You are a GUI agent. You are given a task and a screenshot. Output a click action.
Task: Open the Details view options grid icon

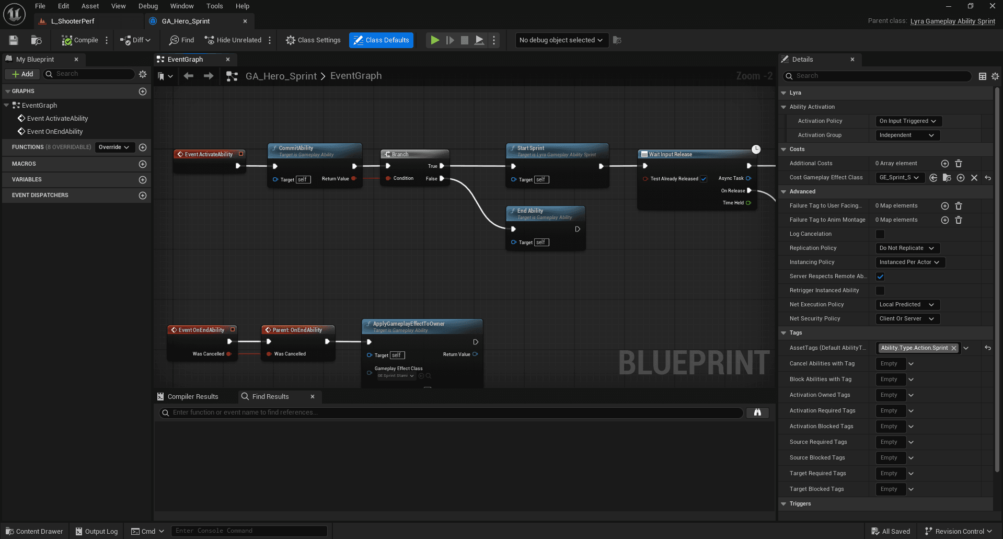click(983, 76)
